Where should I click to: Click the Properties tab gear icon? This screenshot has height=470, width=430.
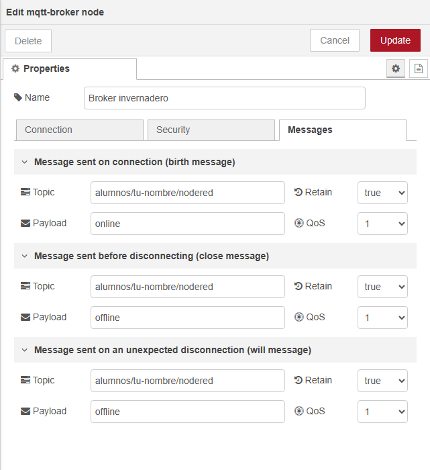coord(15,68)
